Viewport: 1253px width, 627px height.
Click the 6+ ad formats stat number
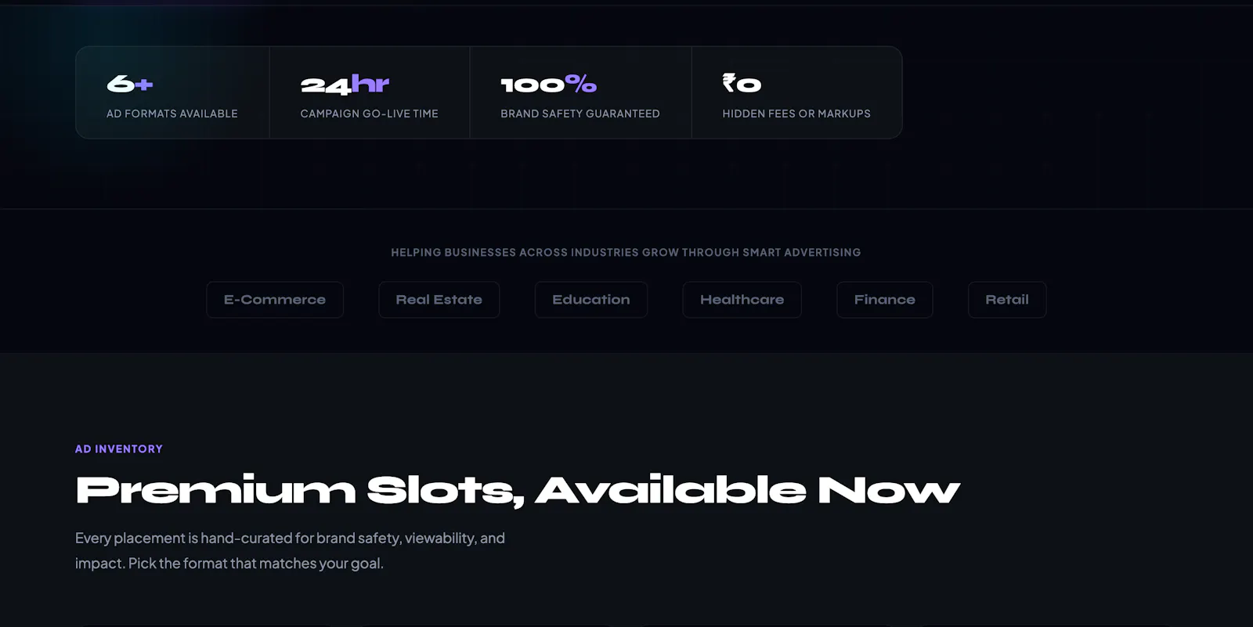(130, 84)
